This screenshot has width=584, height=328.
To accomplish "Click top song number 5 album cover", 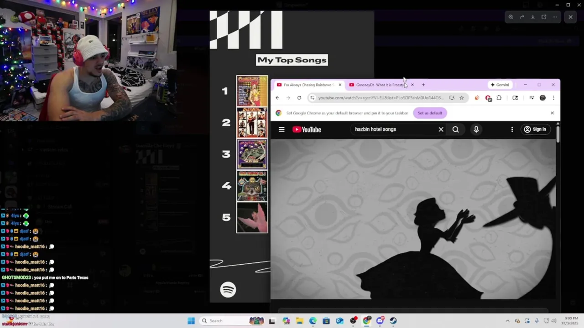I will [252, 217].
